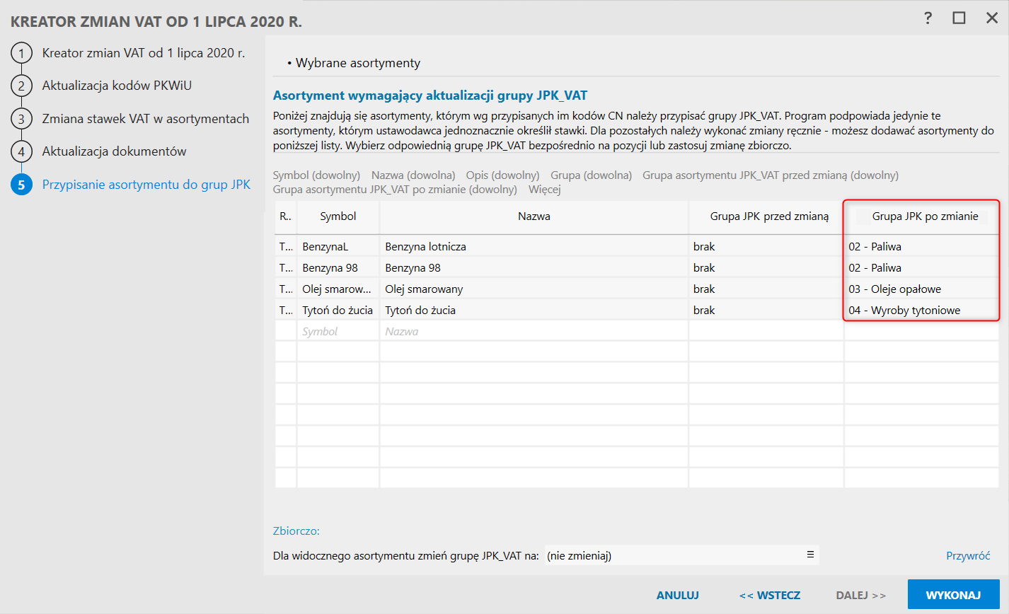Maximize the wizard window
The width and height of the screenshot is (1009, 614).
[959, 18]
